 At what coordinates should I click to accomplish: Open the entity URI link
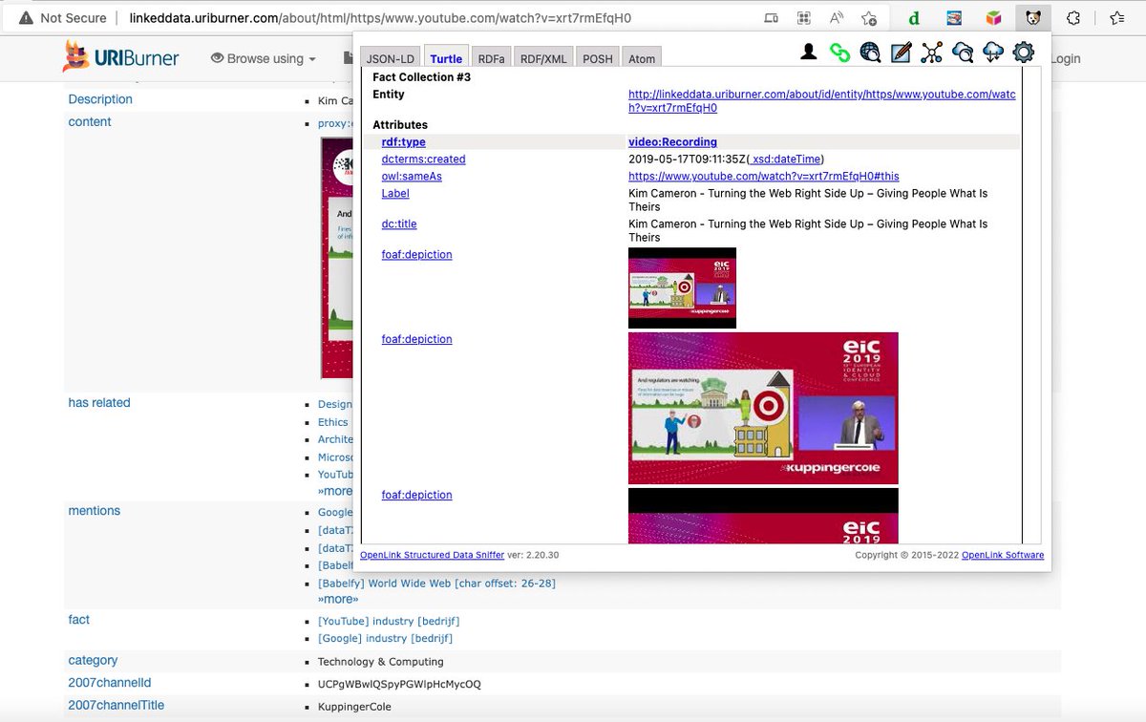pyautogui.click(x=821, y=101)
